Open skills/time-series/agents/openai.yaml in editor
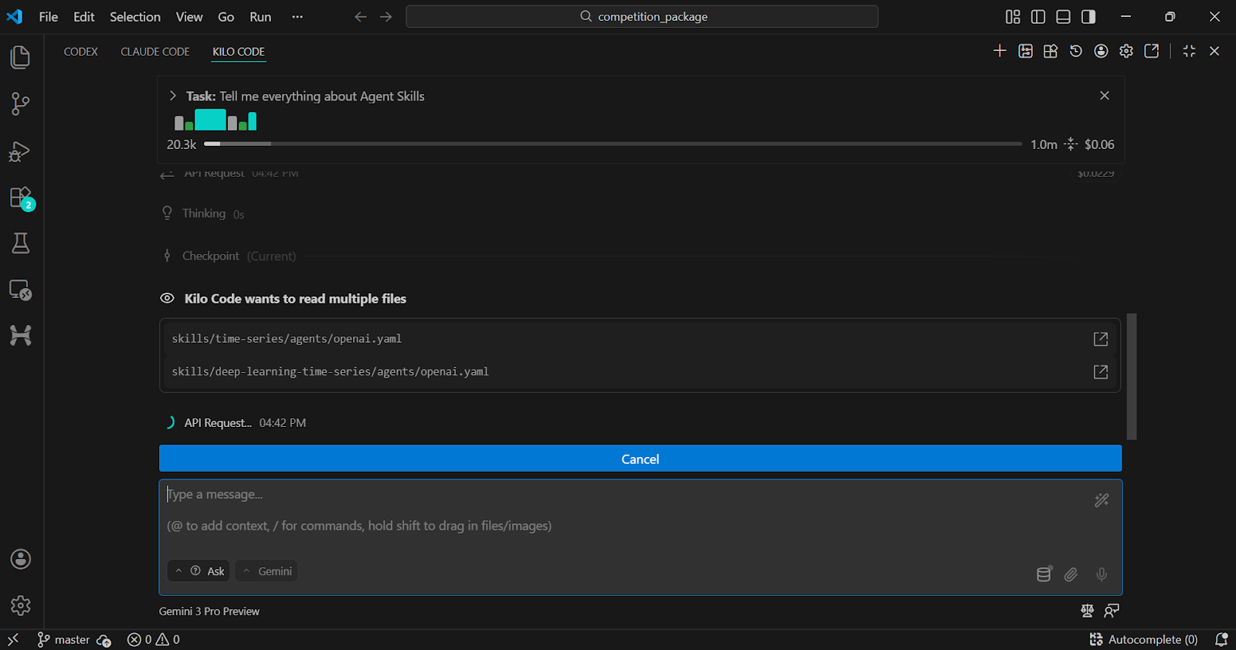The height and width of the screenshot is (650, 1236). click(1101, 339)
